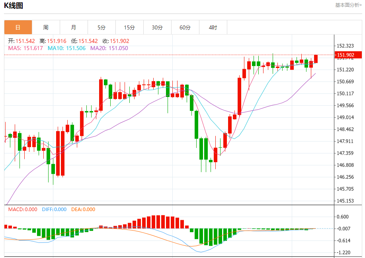Click the -1.220 MACD axis label

(343, 253)
